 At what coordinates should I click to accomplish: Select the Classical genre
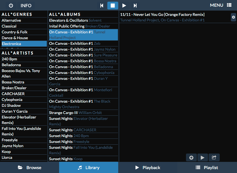[24, 26]
